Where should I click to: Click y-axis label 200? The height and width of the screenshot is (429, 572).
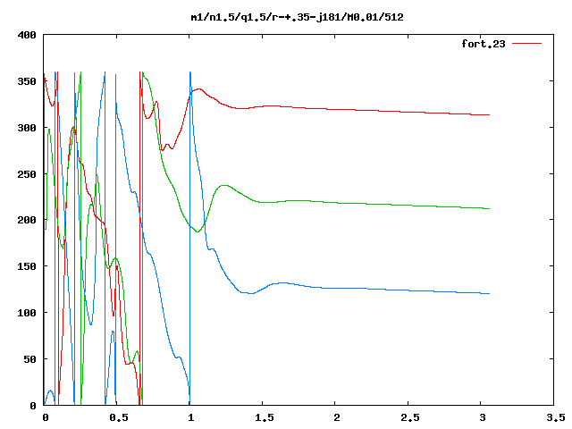(x=27, y=220)
